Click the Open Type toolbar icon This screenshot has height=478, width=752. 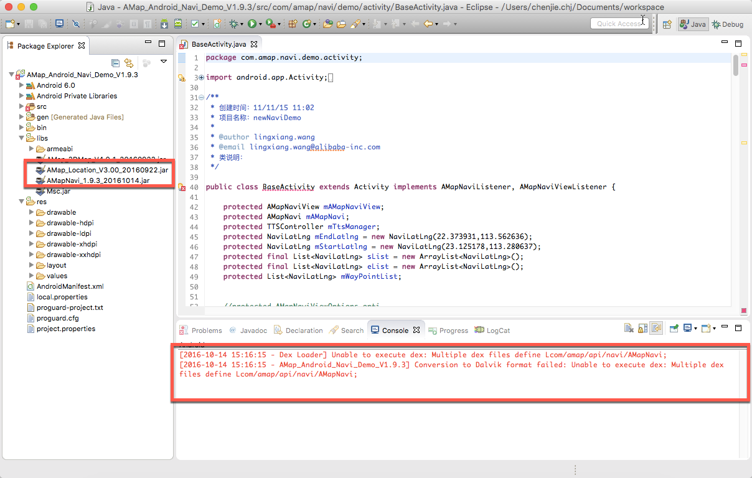(x=328, y=24)
